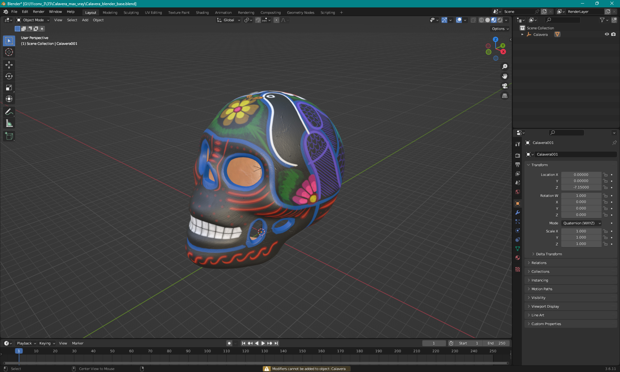Open the Shading workspace tab
Screen dimensions: 620x372
point(201,12)
